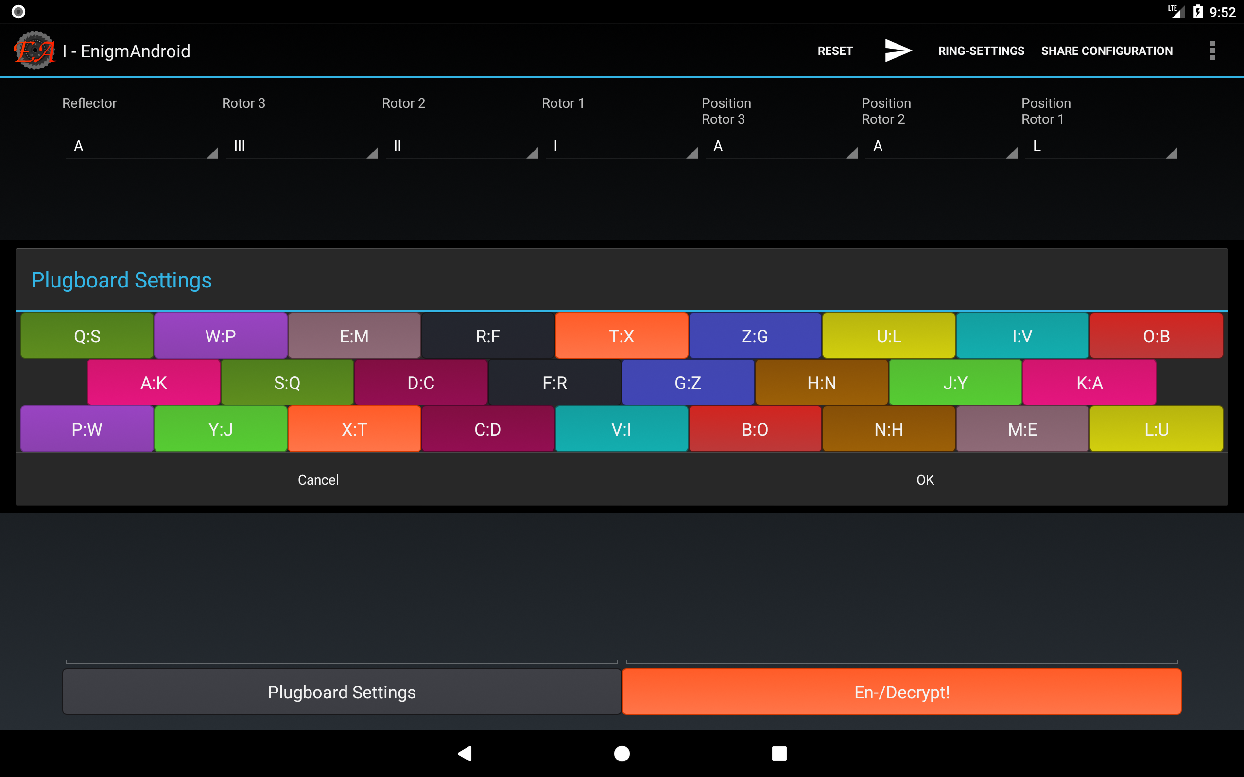This screenshot has height=777, width=1244.
Task: Select SHARE CONFIGURATION in action bar
Action: coord(1106,51)
